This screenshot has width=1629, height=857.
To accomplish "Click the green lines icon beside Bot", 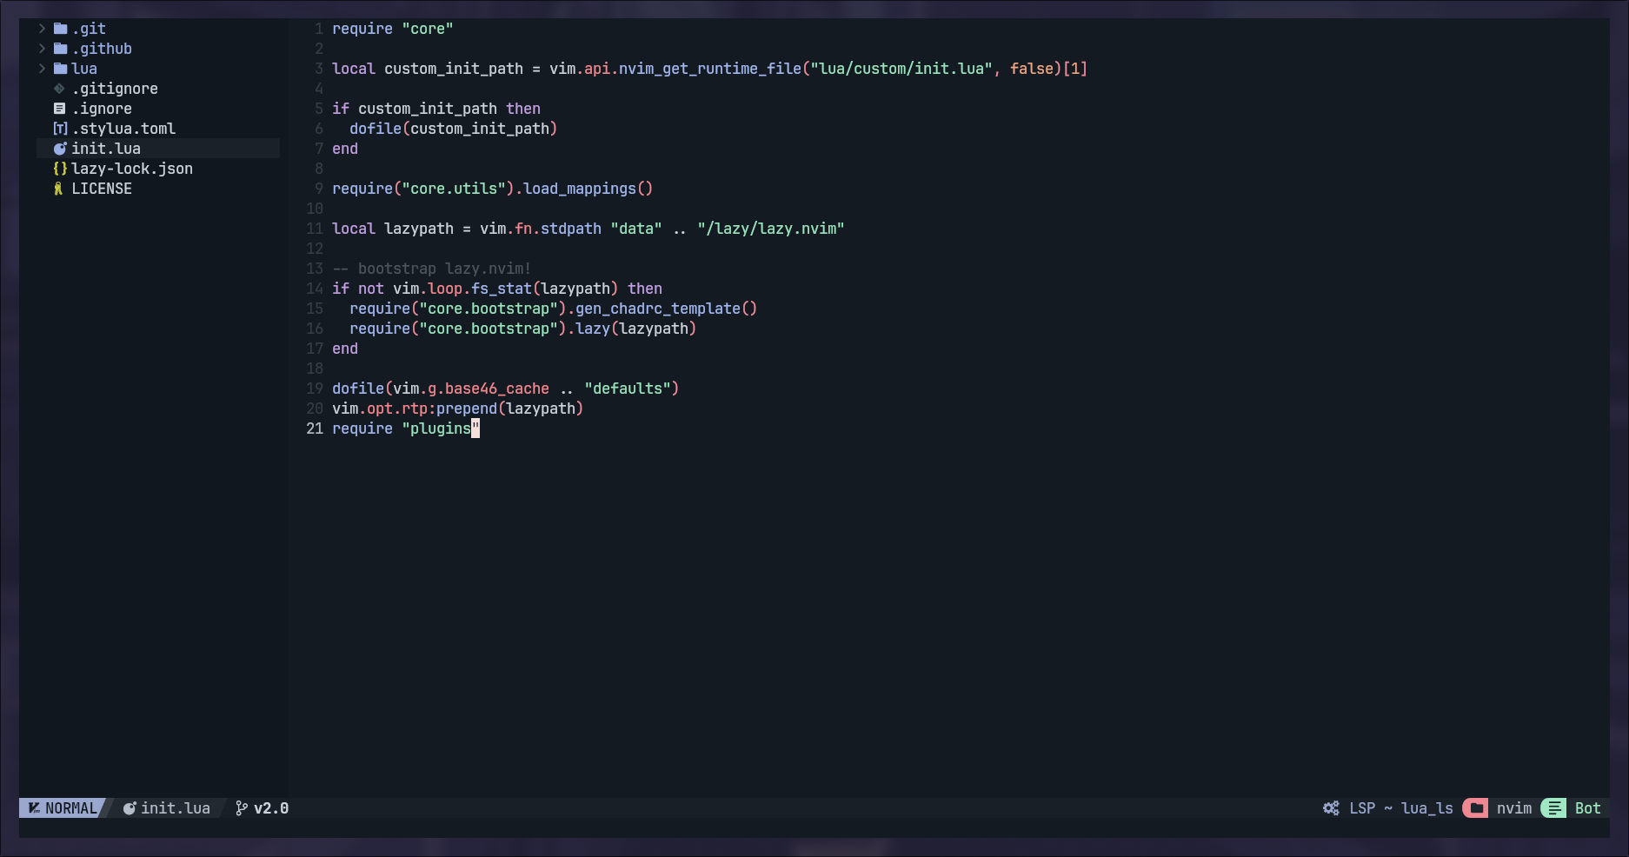I will coord(1554,808).
